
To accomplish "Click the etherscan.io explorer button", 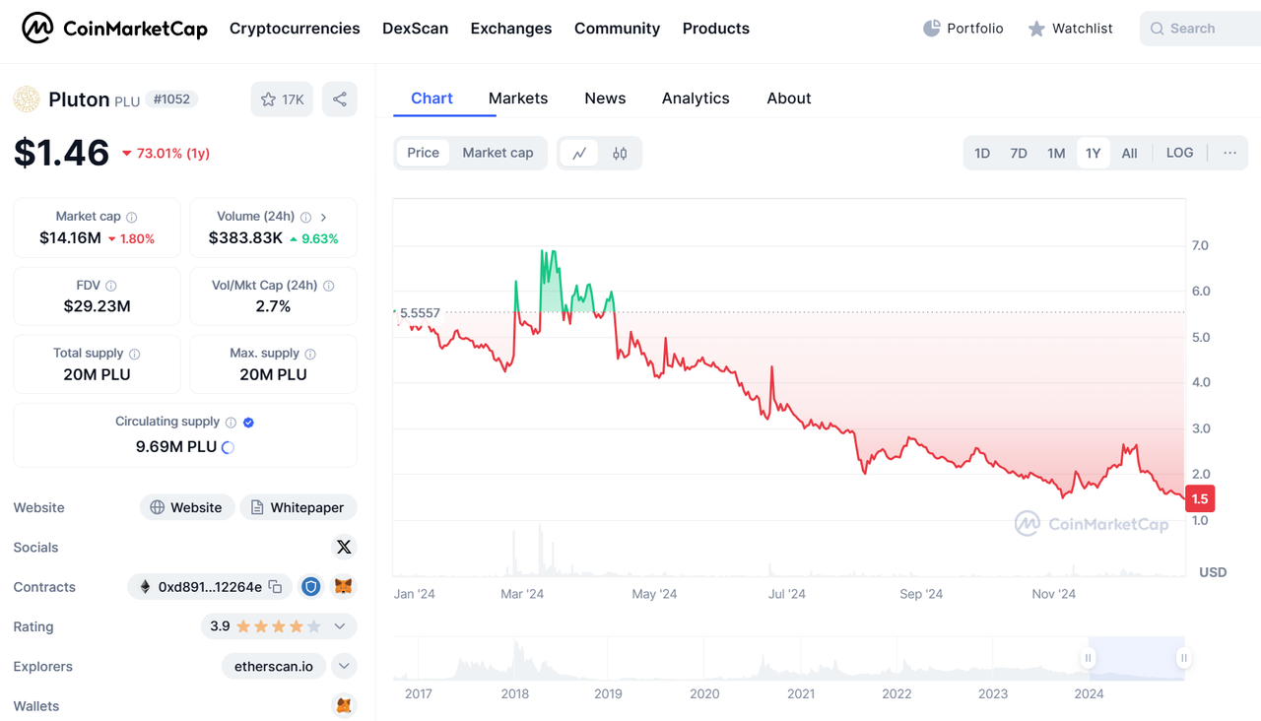I will tap(274, 667).
